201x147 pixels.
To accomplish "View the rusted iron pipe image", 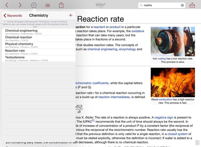I will 173,42.
